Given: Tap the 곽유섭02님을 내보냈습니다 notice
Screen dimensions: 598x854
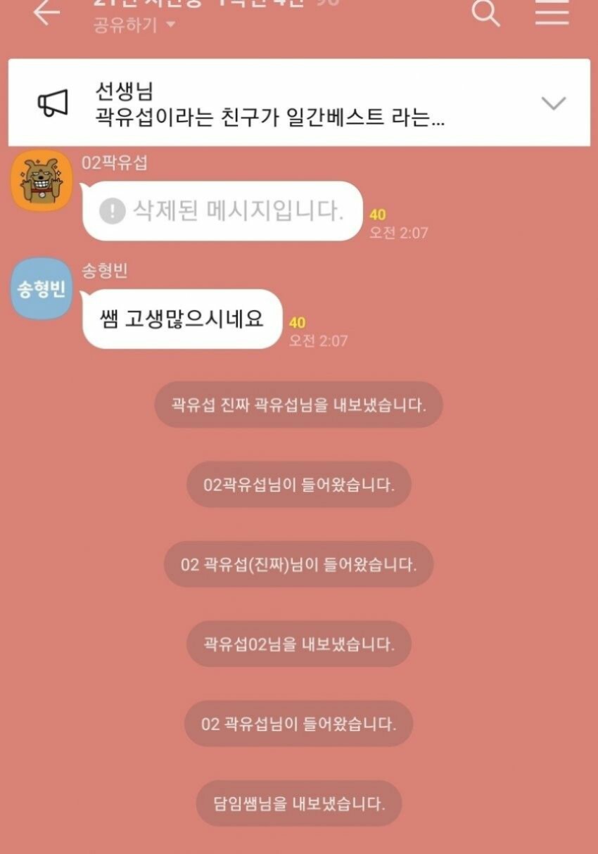Looking at the screenshot, I should [x=298, y=644].
